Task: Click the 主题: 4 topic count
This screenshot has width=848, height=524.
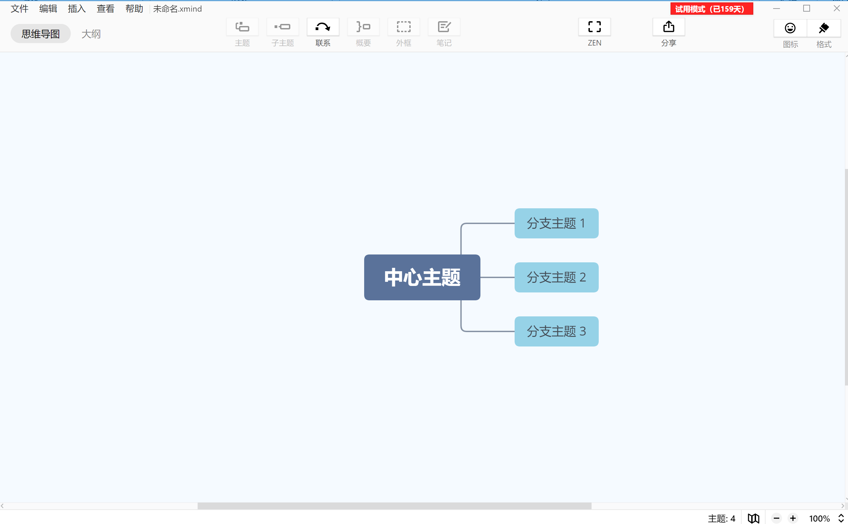Action: tap(721, 518)
